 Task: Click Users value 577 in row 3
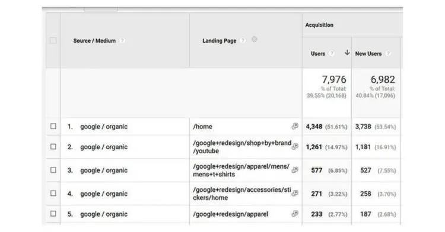click(x=317, y=170)
